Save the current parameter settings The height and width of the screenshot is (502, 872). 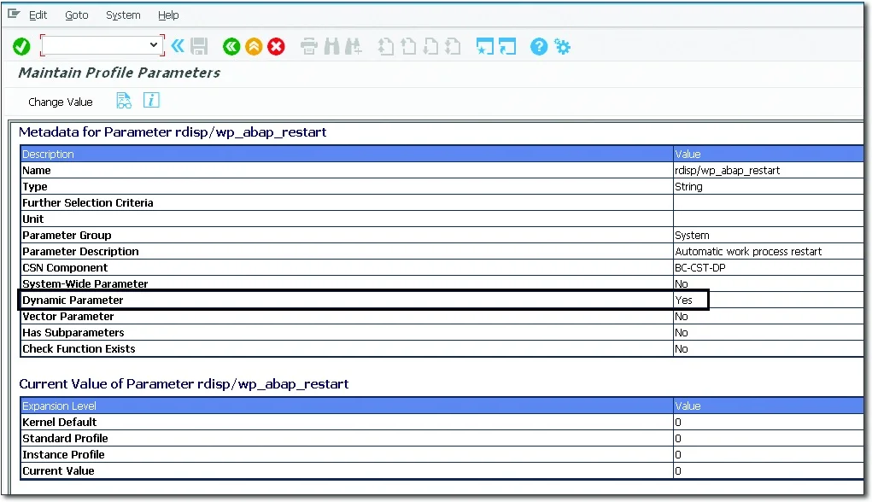[199, 46]
